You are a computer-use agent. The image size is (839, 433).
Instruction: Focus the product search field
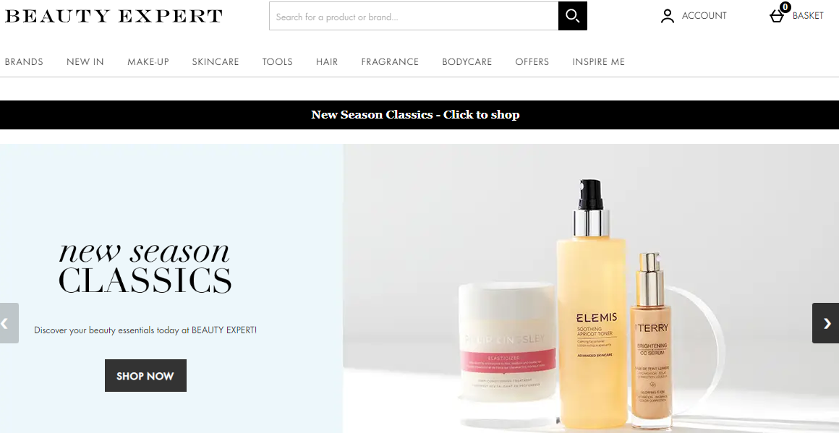coord(414,16)
